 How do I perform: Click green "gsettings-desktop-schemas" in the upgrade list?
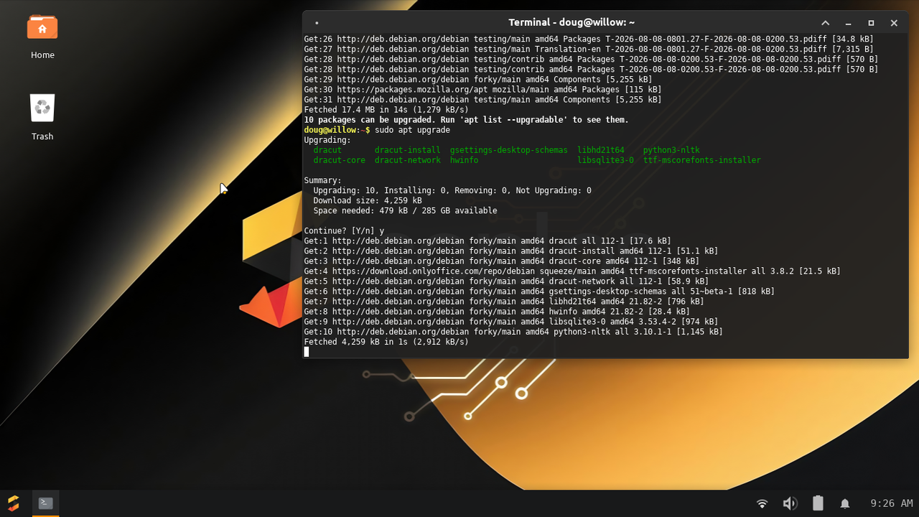[x=509, y=150]
